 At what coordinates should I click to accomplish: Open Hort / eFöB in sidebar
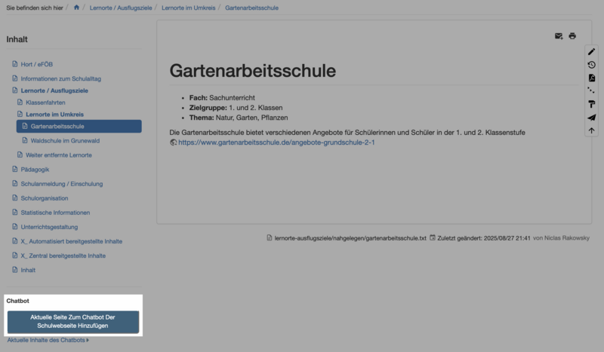42,64
